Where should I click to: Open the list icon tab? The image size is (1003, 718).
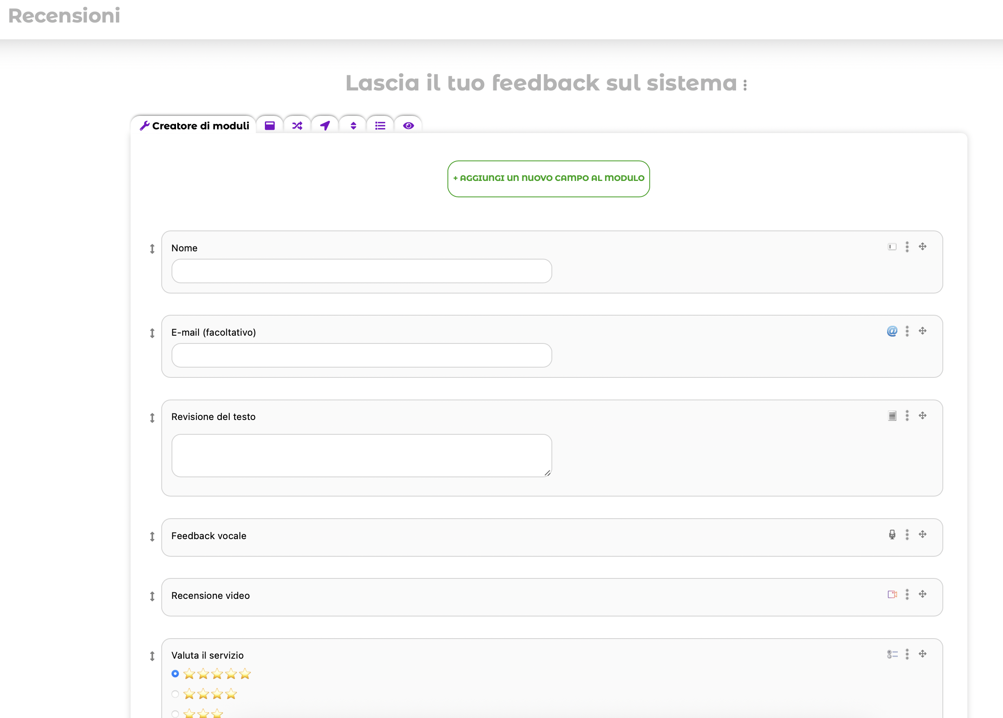[x=380, y=126]
